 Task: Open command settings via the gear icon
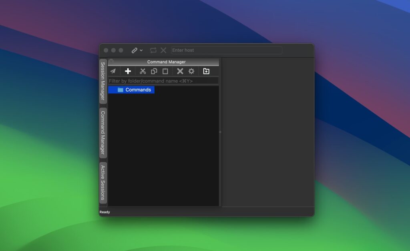pos(191,71)
